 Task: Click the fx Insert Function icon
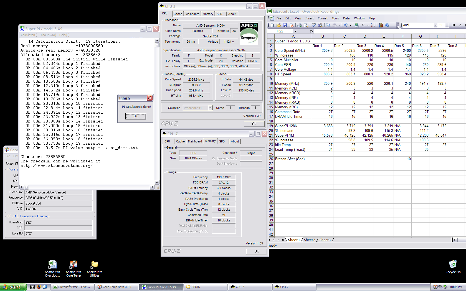[x=311, y=31]
